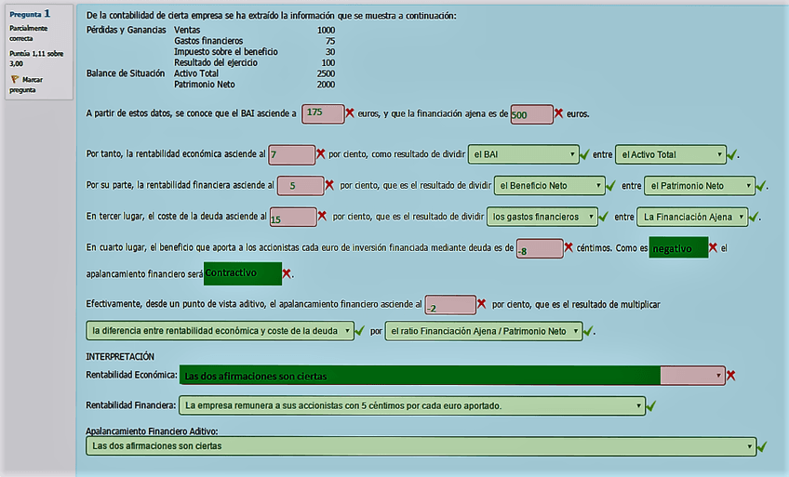The height and width of the screenshot is (477, 789).
Task: Click green checkmark next to 'el Beneficio Neto'
Action: click(x=611, y=186)
